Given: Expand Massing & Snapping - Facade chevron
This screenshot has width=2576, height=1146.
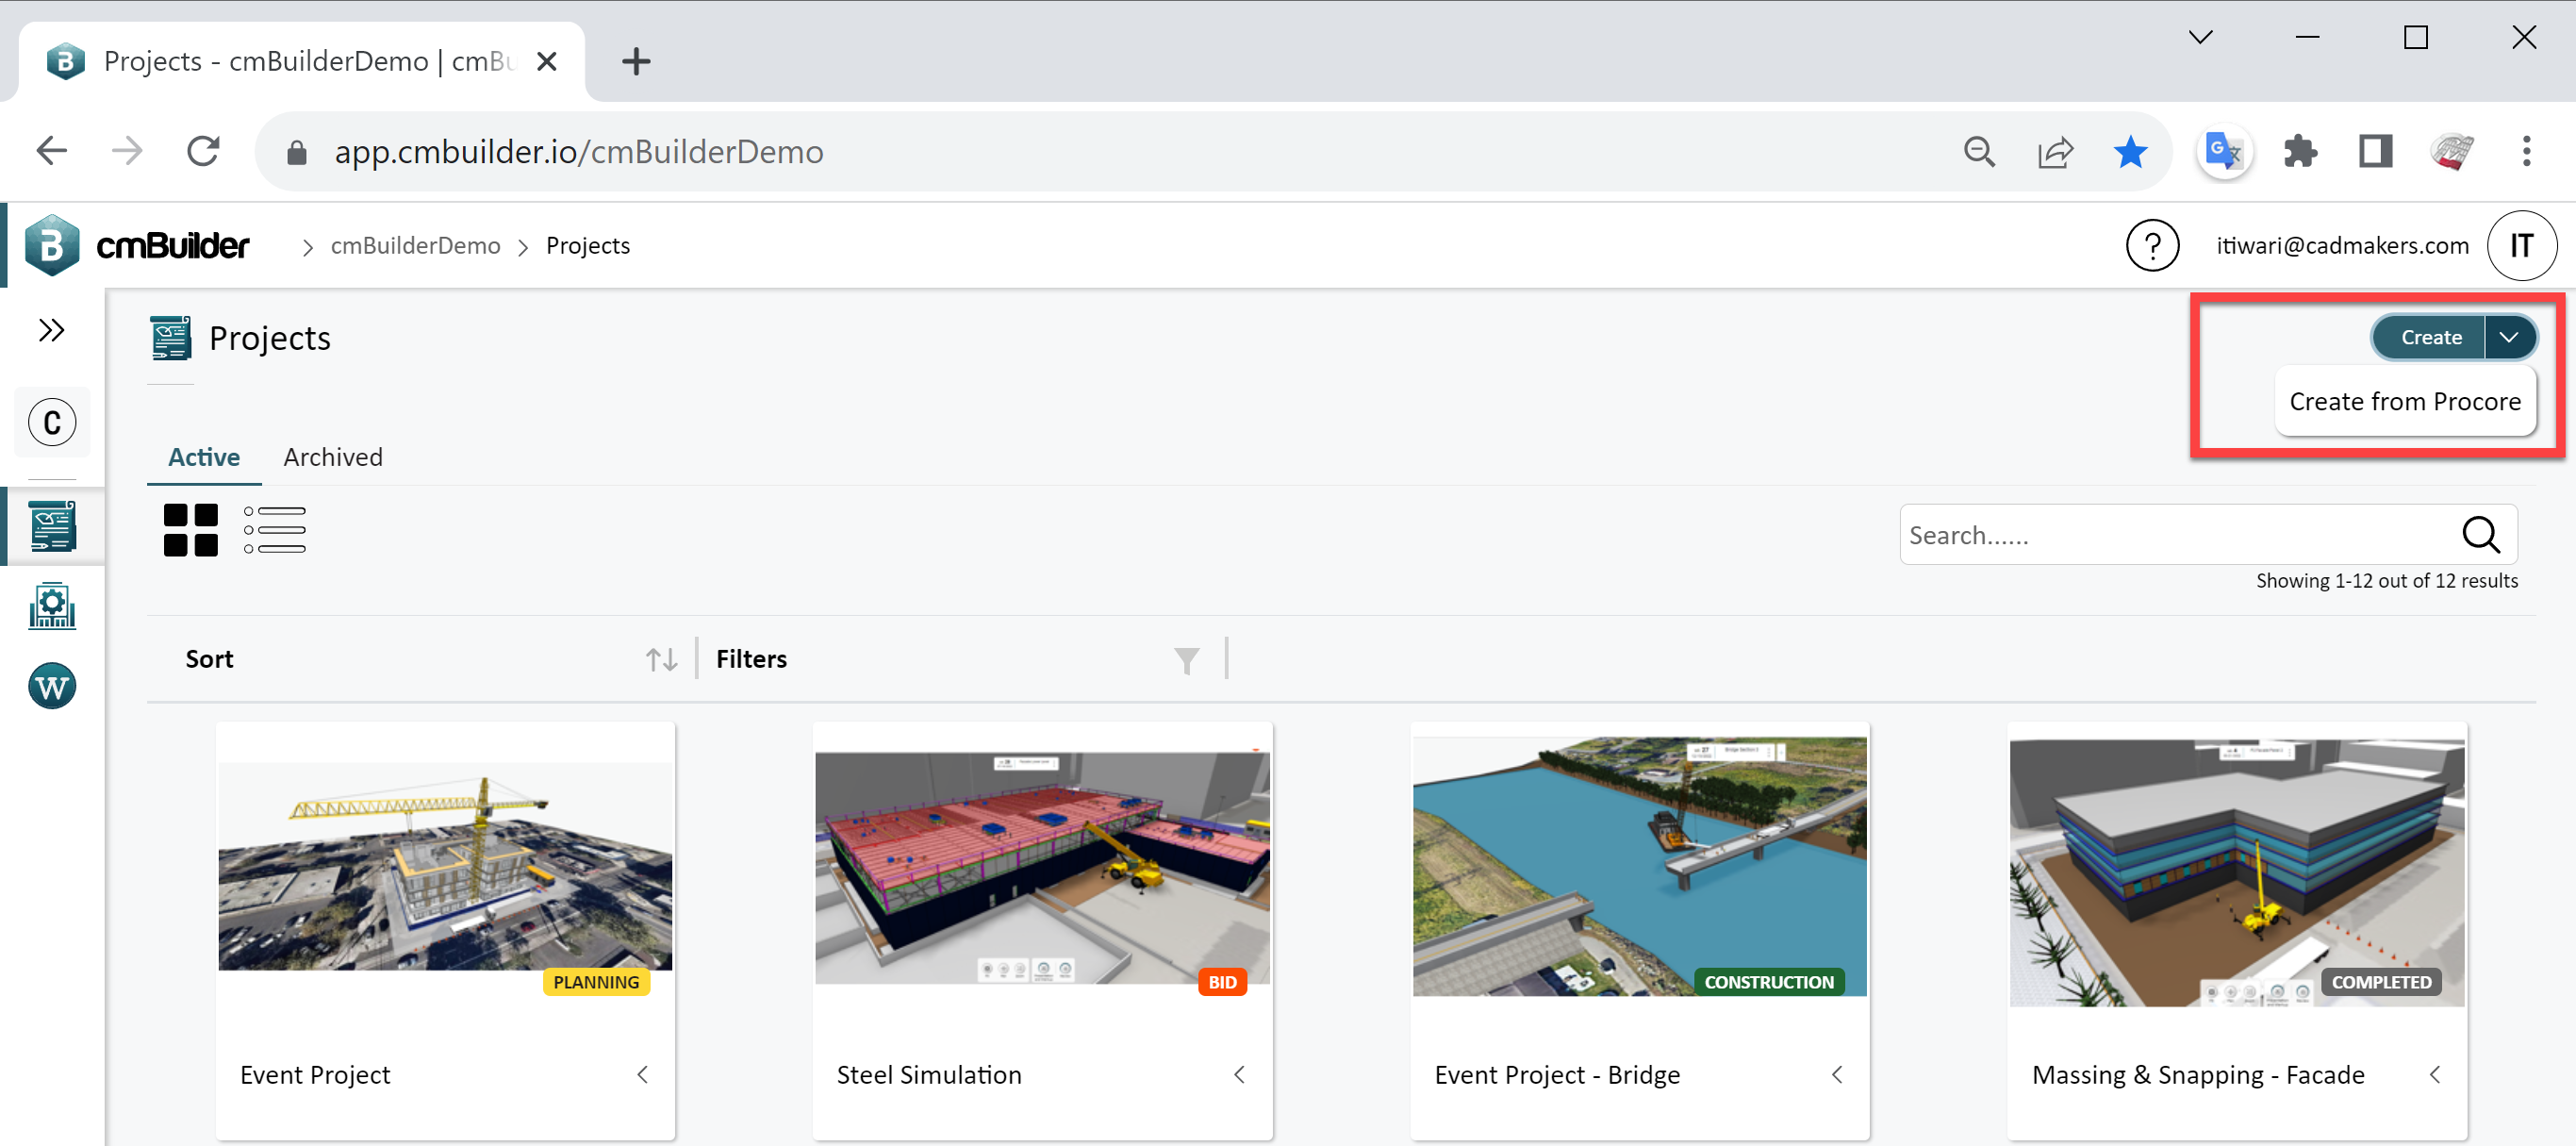Looking at the screenshot, I should [x=2434, y=1074].
